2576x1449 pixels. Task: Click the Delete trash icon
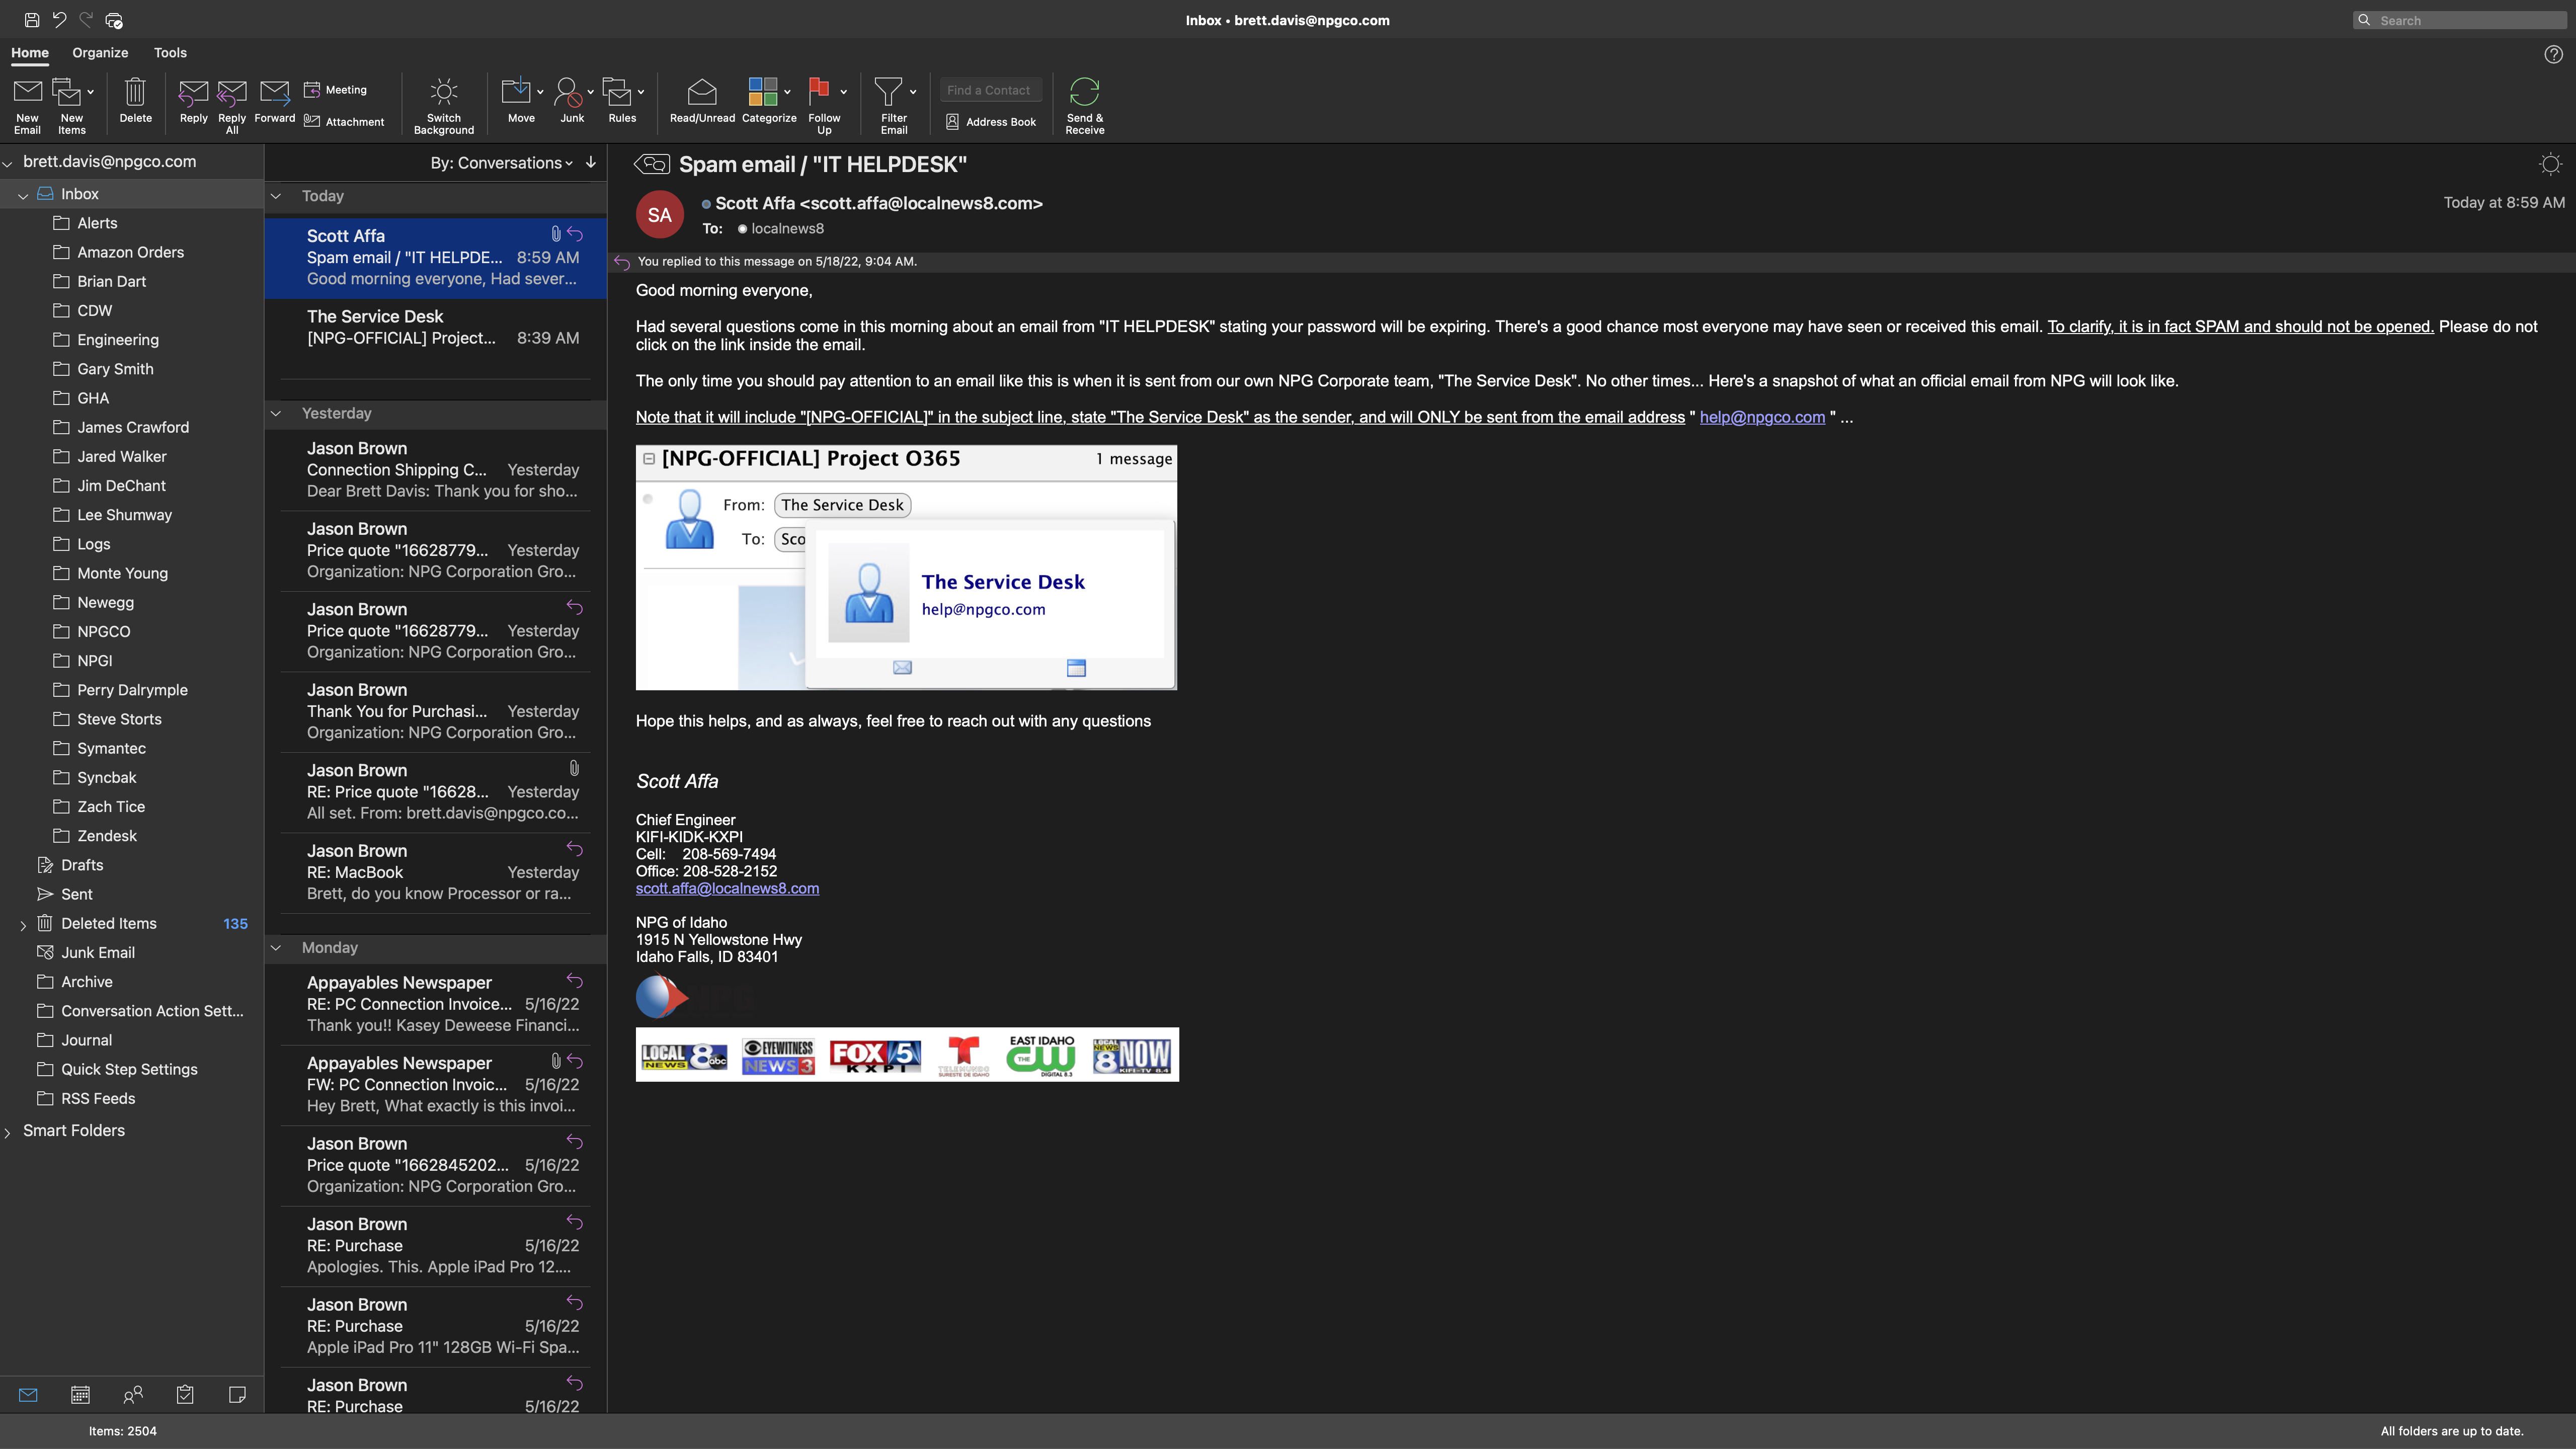[135, 92]
